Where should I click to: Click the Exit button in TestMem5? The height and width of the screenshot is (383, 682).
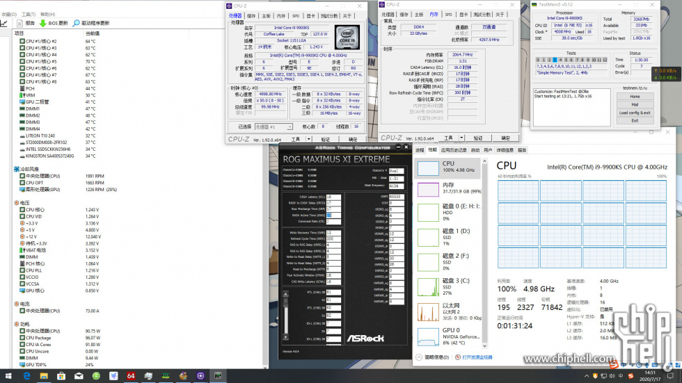click(635, 121)
